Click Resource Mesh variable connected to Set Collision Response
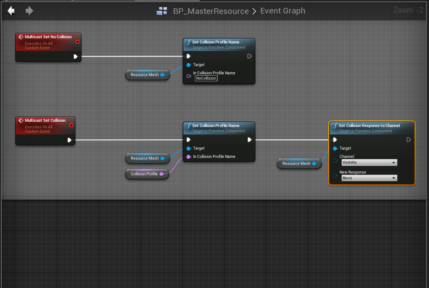429x288 pixels. (296, 164)
